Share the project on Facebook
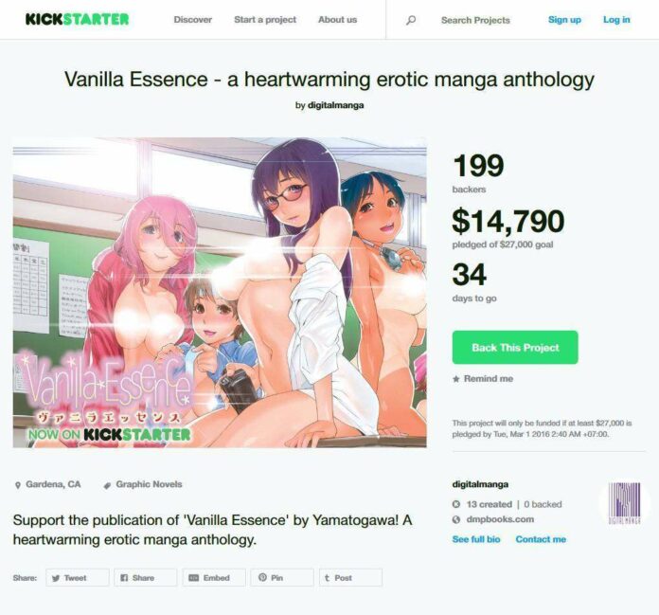 (x=146, y=577)
